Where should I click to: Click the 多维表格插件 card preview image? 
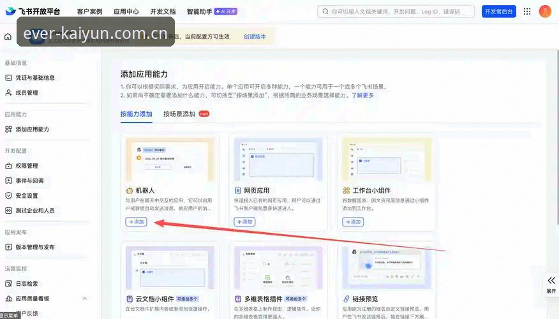click(278, 267)
